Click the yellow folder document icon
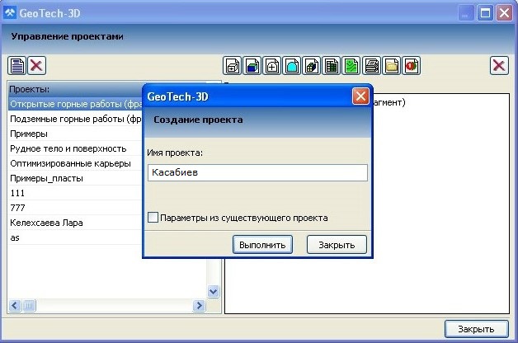The height and width of the screenshot is (343, 518). pyautogui.click(x=392, y=65)
